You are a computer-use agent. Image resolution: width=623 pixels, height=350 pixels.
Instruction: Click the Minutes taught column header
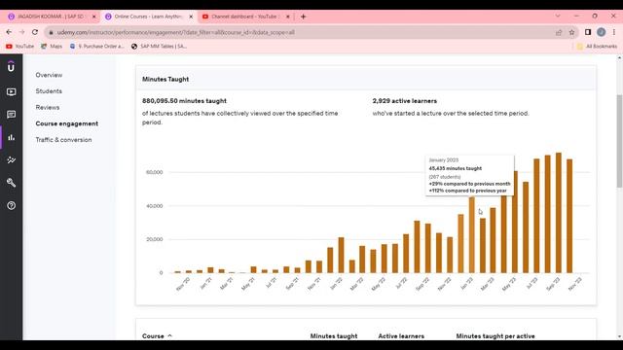pos(334,336)
